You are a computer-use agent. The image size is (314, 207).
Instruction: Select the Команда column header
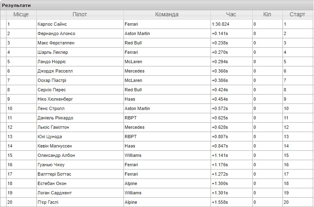(x=167, y=15)
